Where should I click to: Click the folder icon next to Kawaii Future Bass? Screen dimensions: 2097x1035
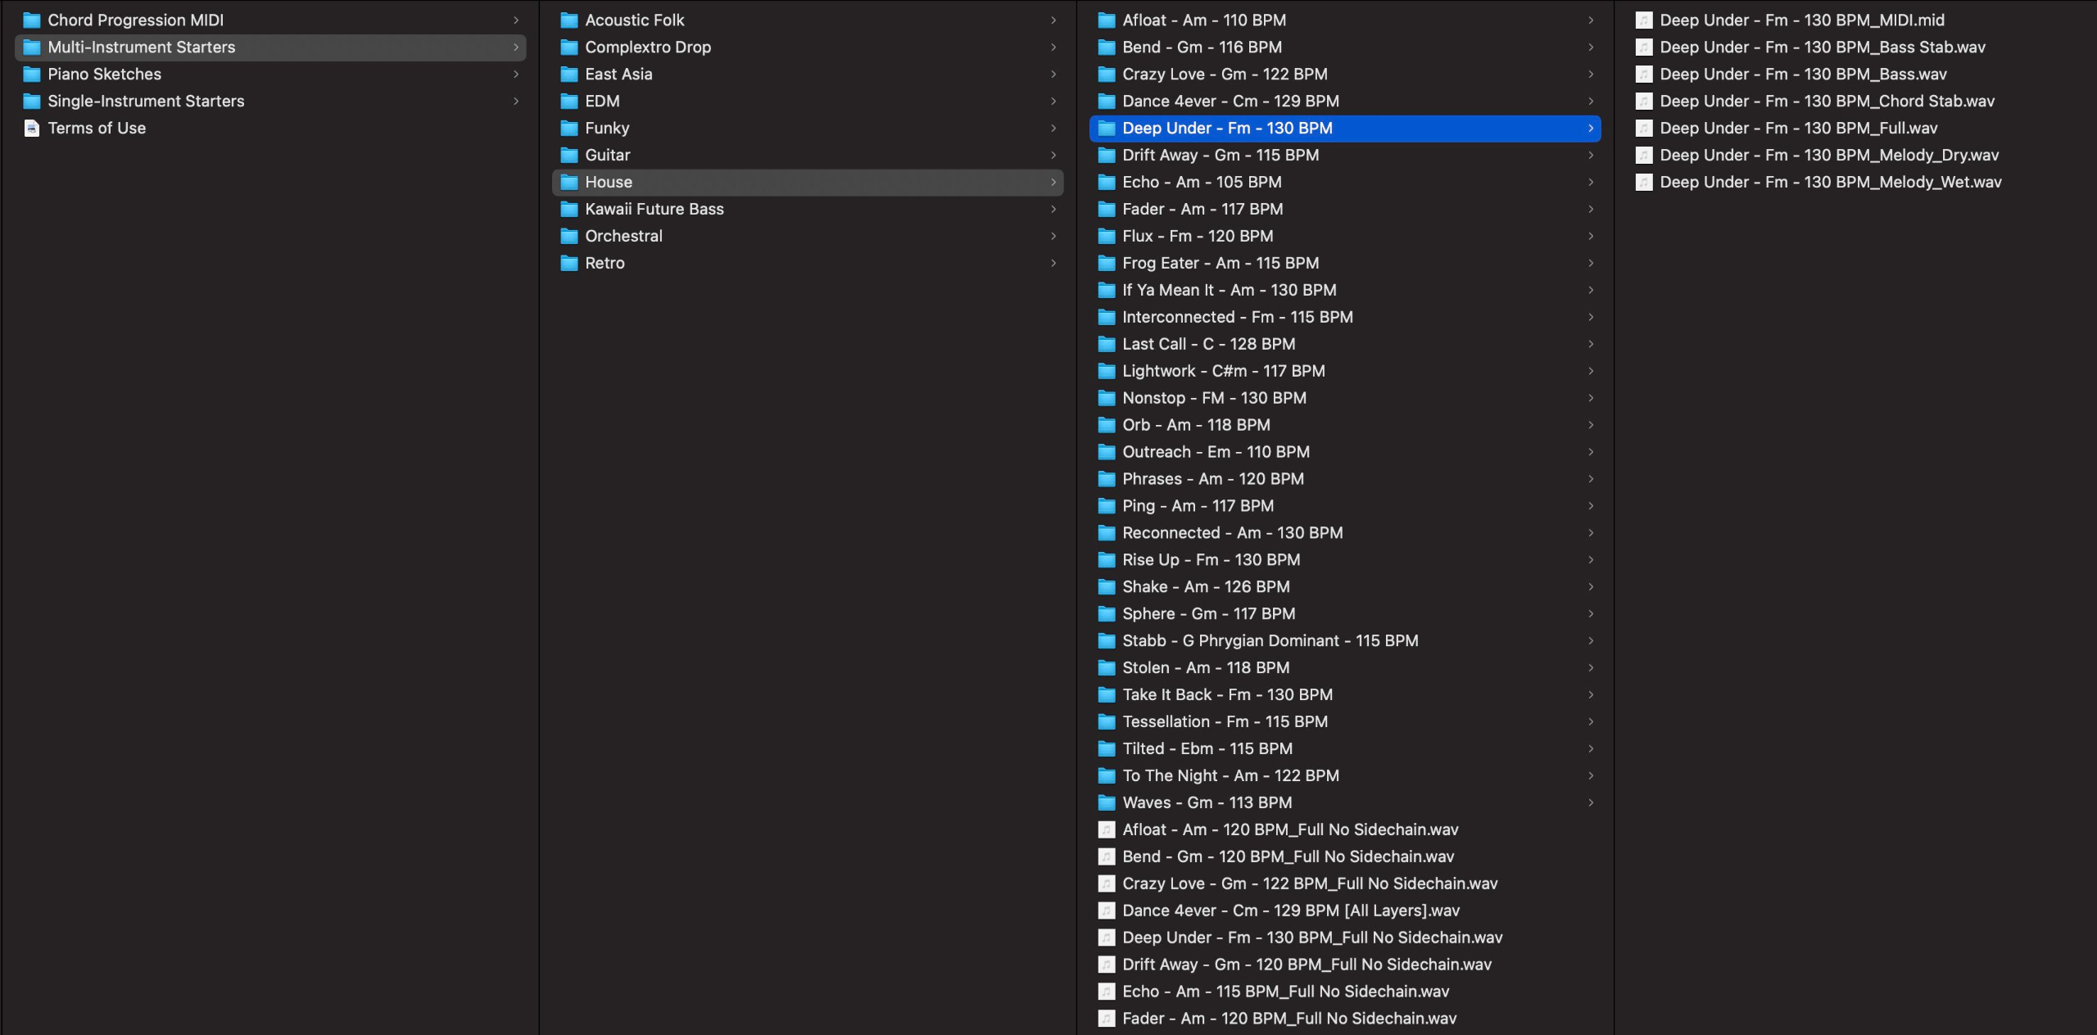[x=568, y=210]
